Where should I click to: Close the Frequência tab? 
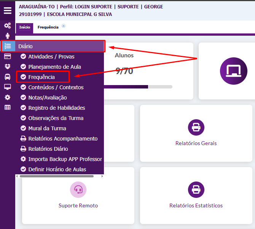click(x=64, y=26)
